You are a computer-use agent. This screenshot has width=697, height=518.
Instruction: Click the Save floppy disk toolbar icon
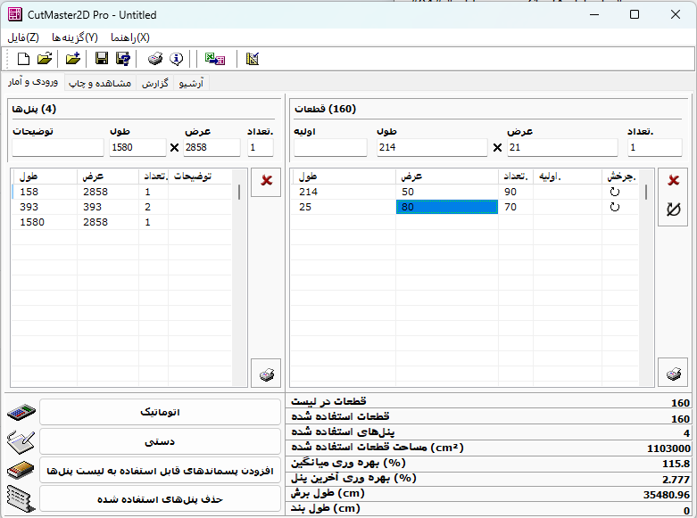click(x=102, y=59)
